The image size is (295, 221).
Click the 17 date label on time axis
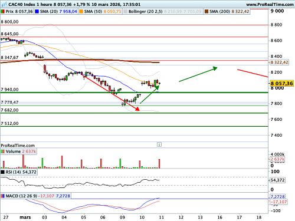tap(240, 217)
